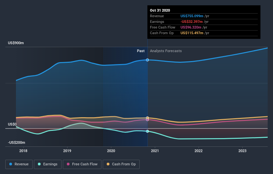The height and width of the screenshot is (174, 273).
Task: Toggle the Cash From Op legend button
Action: (x=121, y=164)
